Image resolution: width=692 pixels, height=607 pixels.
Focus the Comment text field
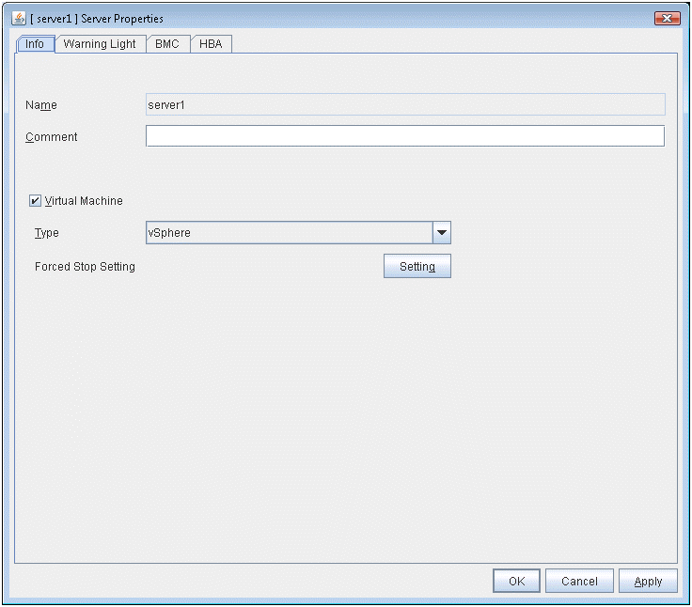(x=404, y=137)
